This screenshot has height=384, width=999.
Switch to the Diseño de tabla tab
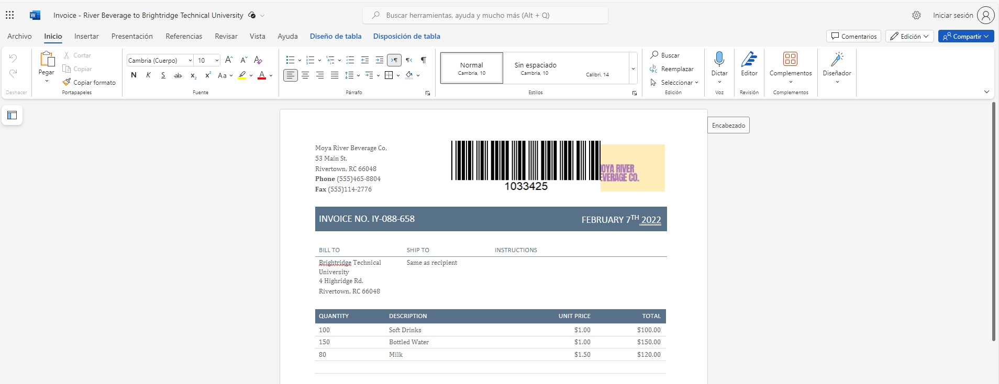pyautogui.click(x=335, y=36)
